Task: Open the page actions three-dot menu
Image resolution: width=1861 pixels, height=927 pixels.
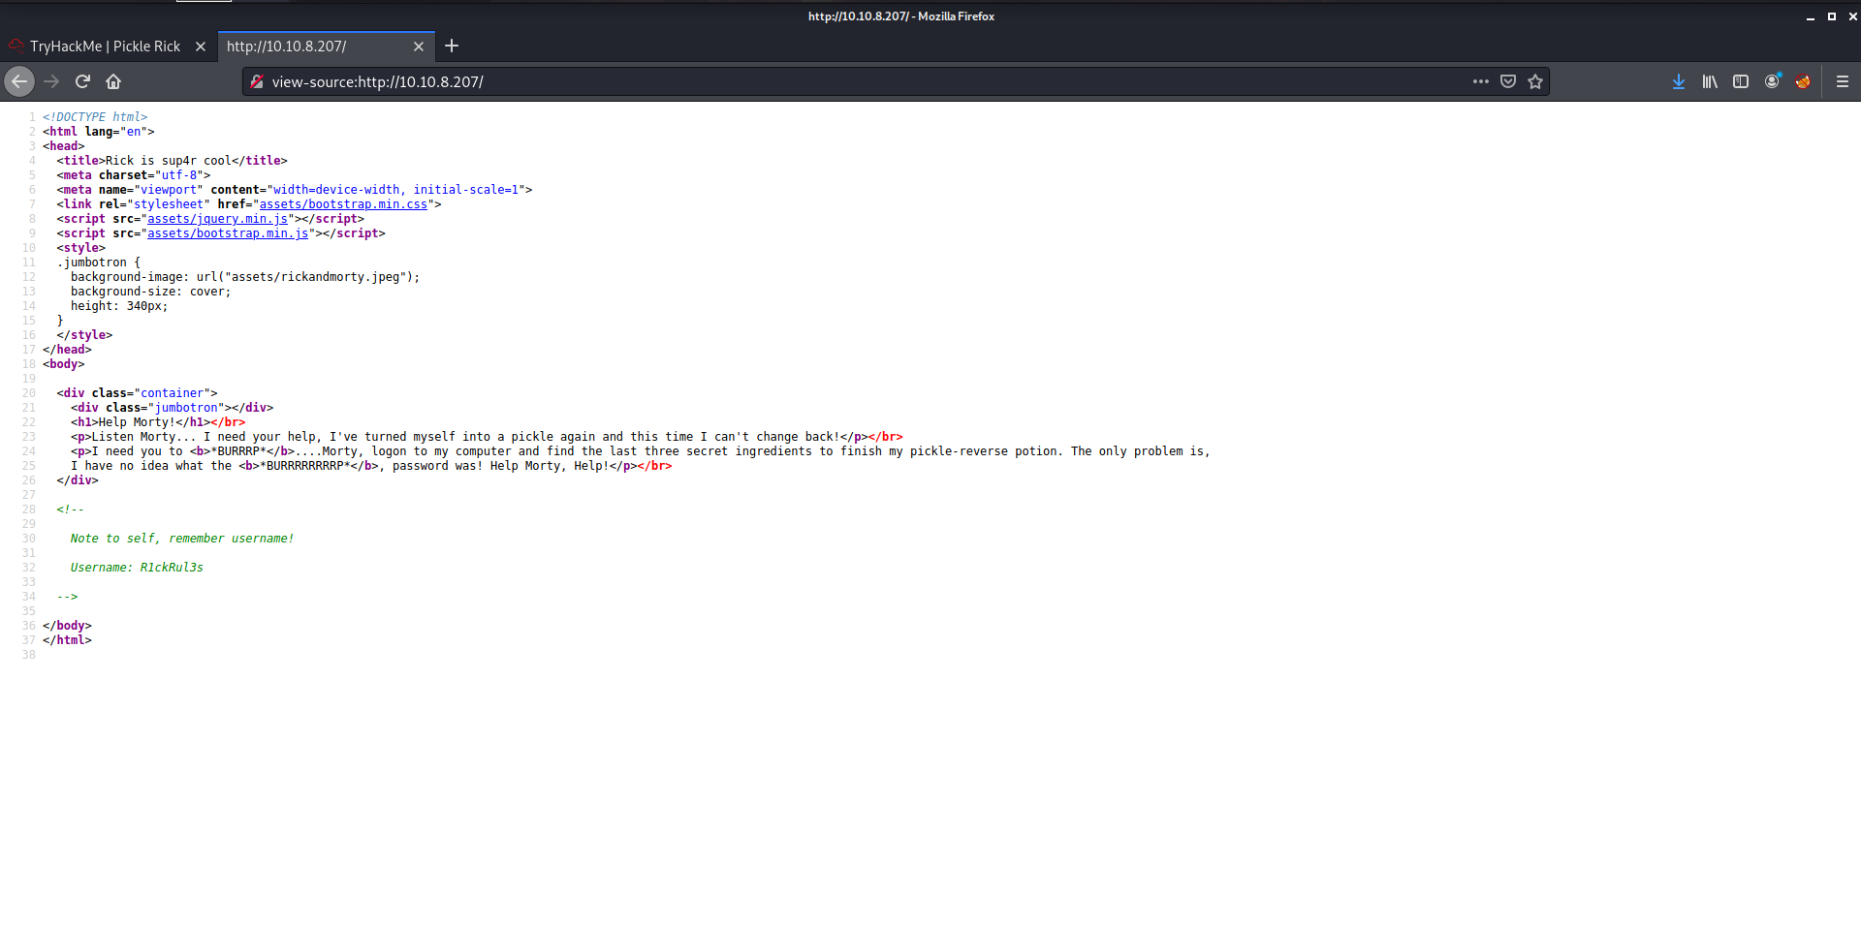Action: pos(1480,81)
